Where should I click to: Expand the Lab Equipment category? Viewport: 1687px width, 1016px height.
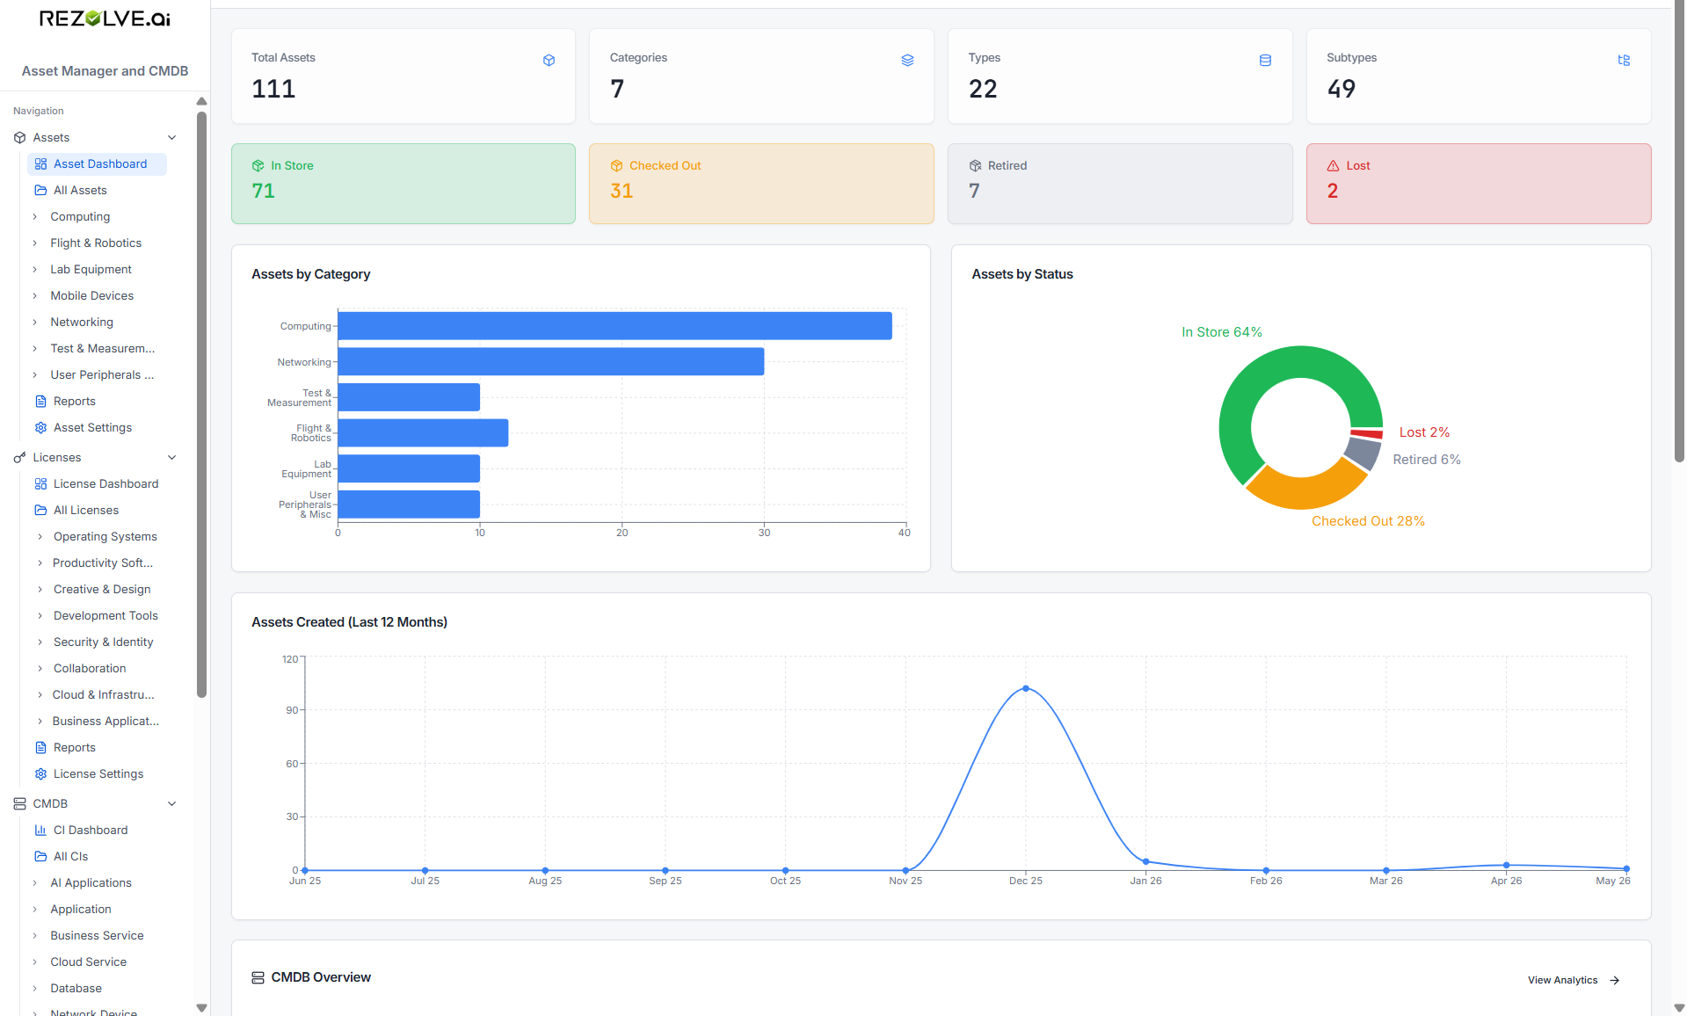pyautogui.click(x=35, y=270)
